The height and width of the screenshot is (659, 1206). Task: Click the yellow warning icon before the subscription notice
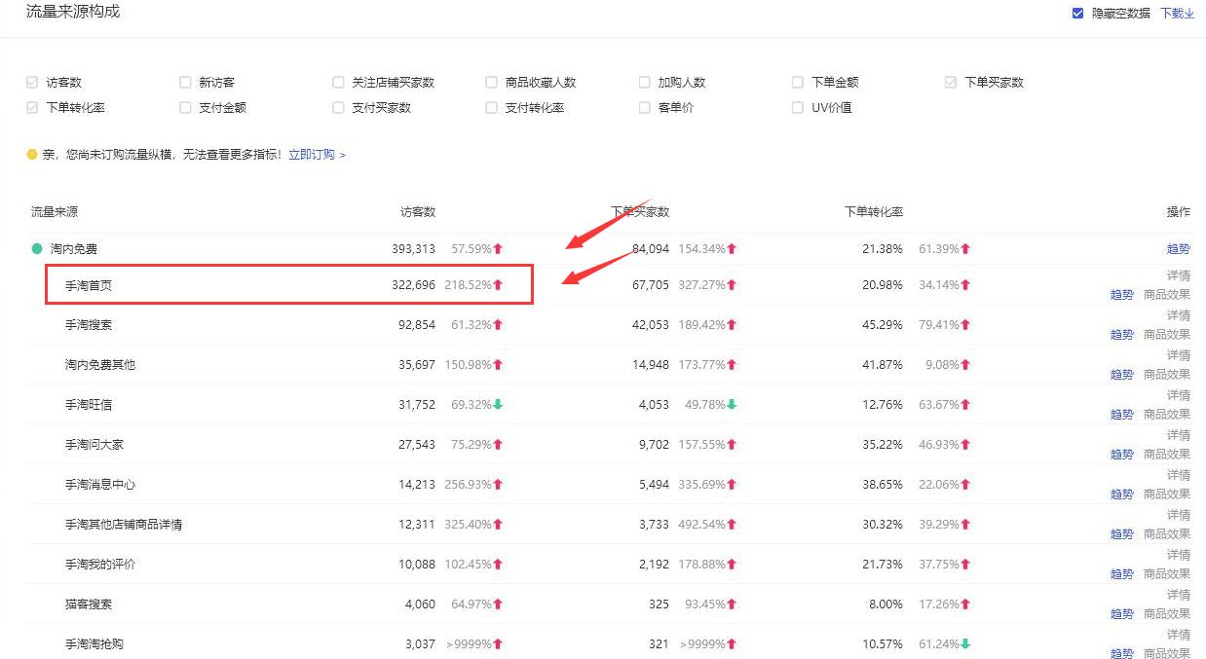click(x=30, y=154)
